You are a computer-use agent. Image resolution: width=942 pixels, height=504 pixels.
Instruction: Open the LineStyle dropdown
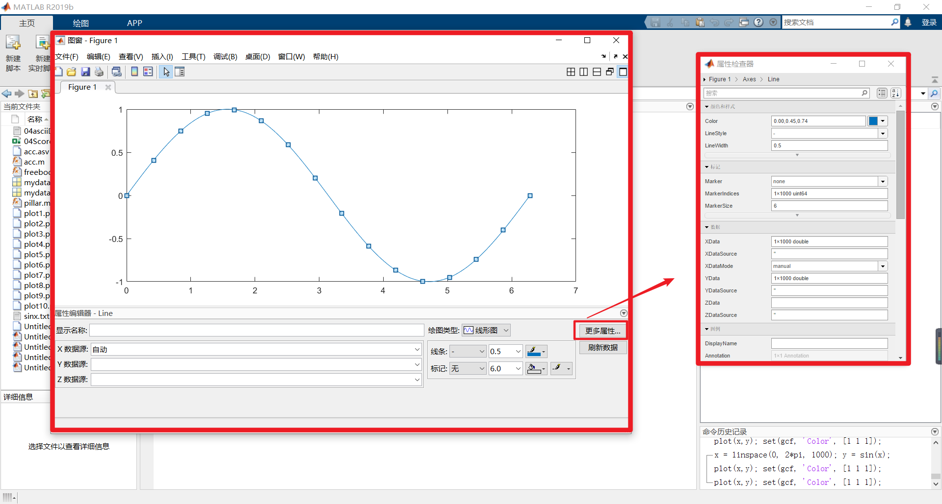point(883,133)
